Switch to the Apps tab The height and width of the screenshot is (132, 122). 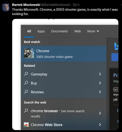41,31
